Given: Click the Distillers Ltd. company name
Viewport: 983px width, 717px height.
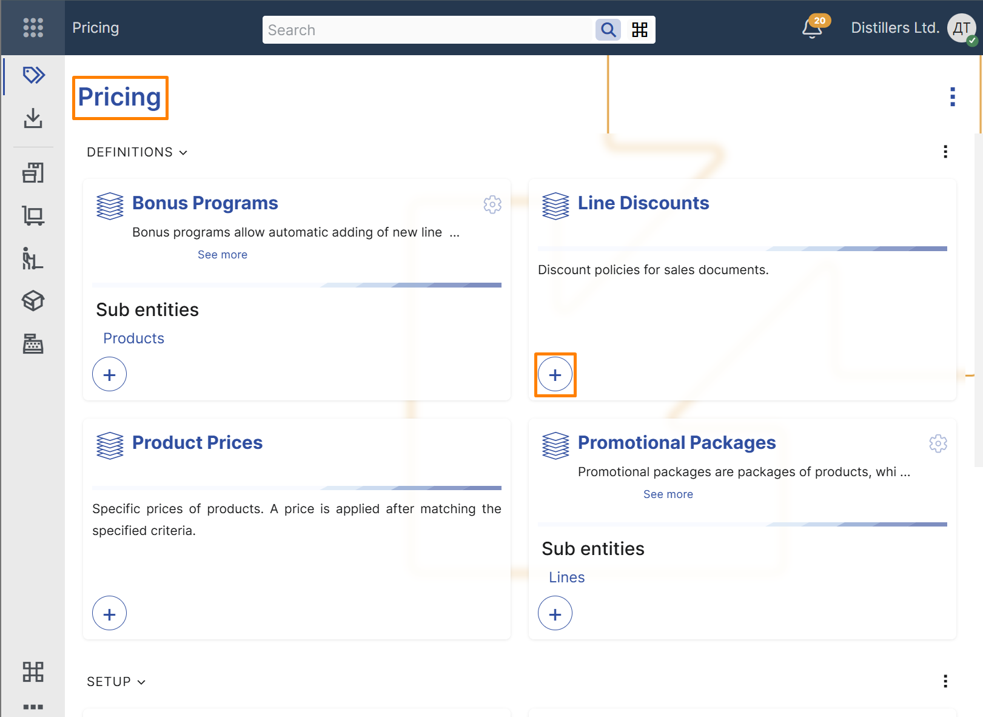Looking at the screenshot, I should (x=895, y=28).
